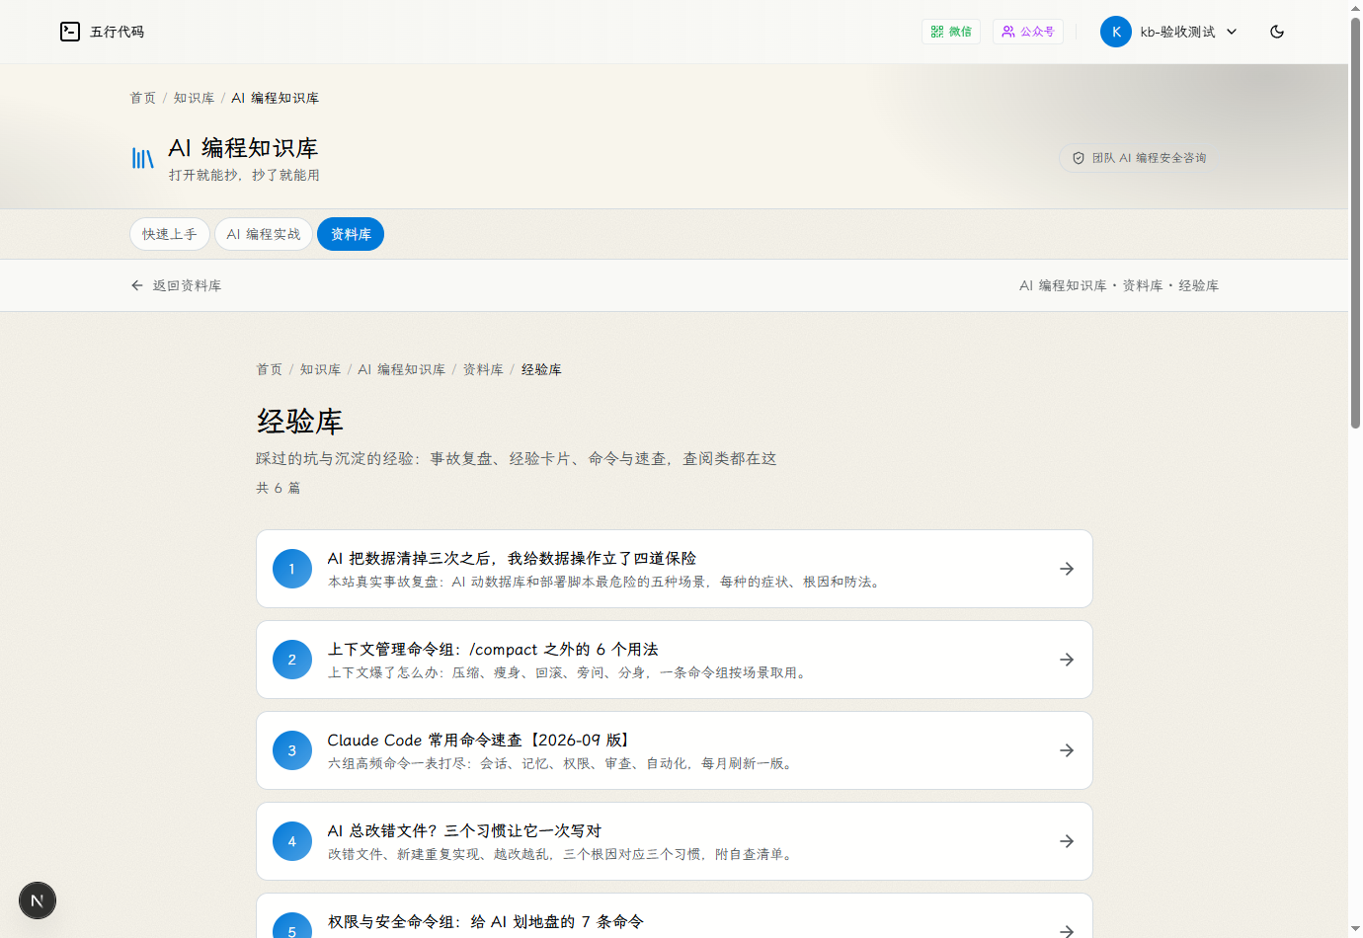Click the 微信 QR code icon
Screen dimensions: 1363x938
(937, 32)
